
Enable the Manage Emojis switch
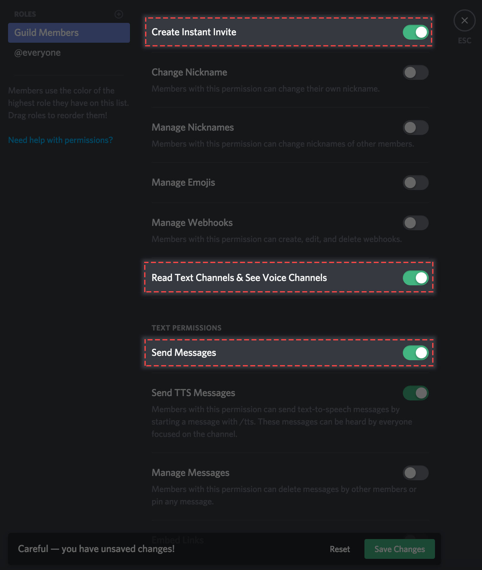point(415,183)
